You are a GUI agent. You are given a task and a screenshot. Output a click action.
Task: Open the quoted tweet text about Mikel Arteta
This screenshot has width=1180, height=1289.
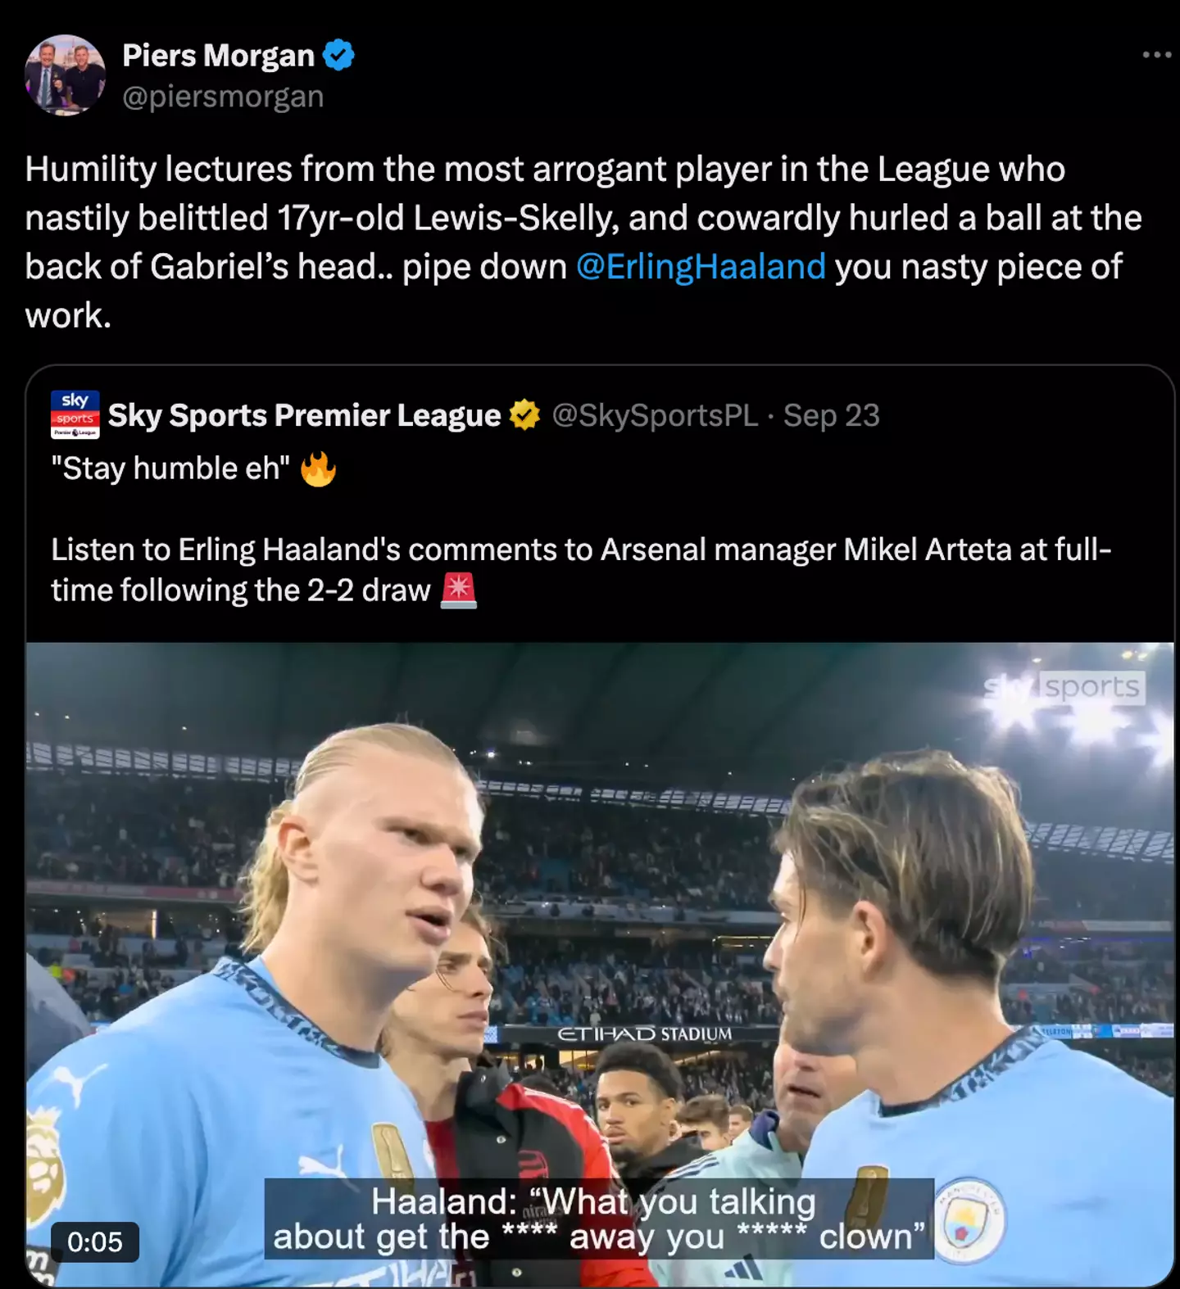click(x=581, y=570)
